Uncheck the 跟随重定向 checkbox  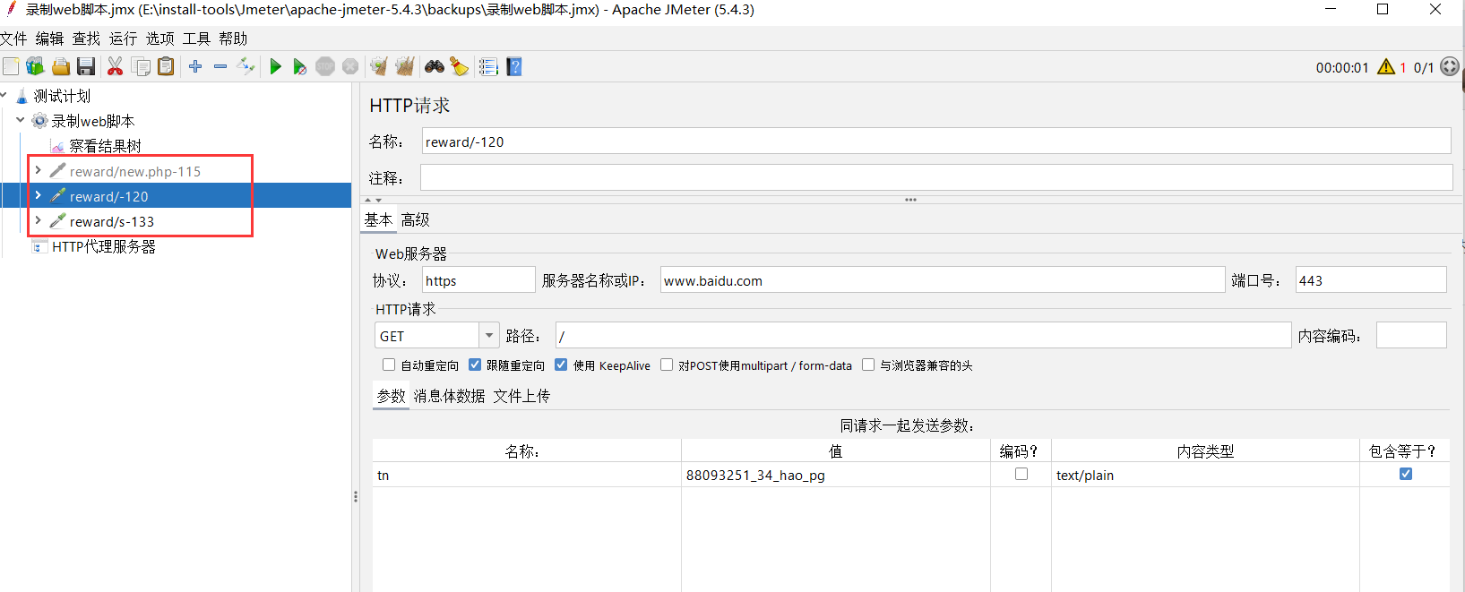(x=475, y=365)
